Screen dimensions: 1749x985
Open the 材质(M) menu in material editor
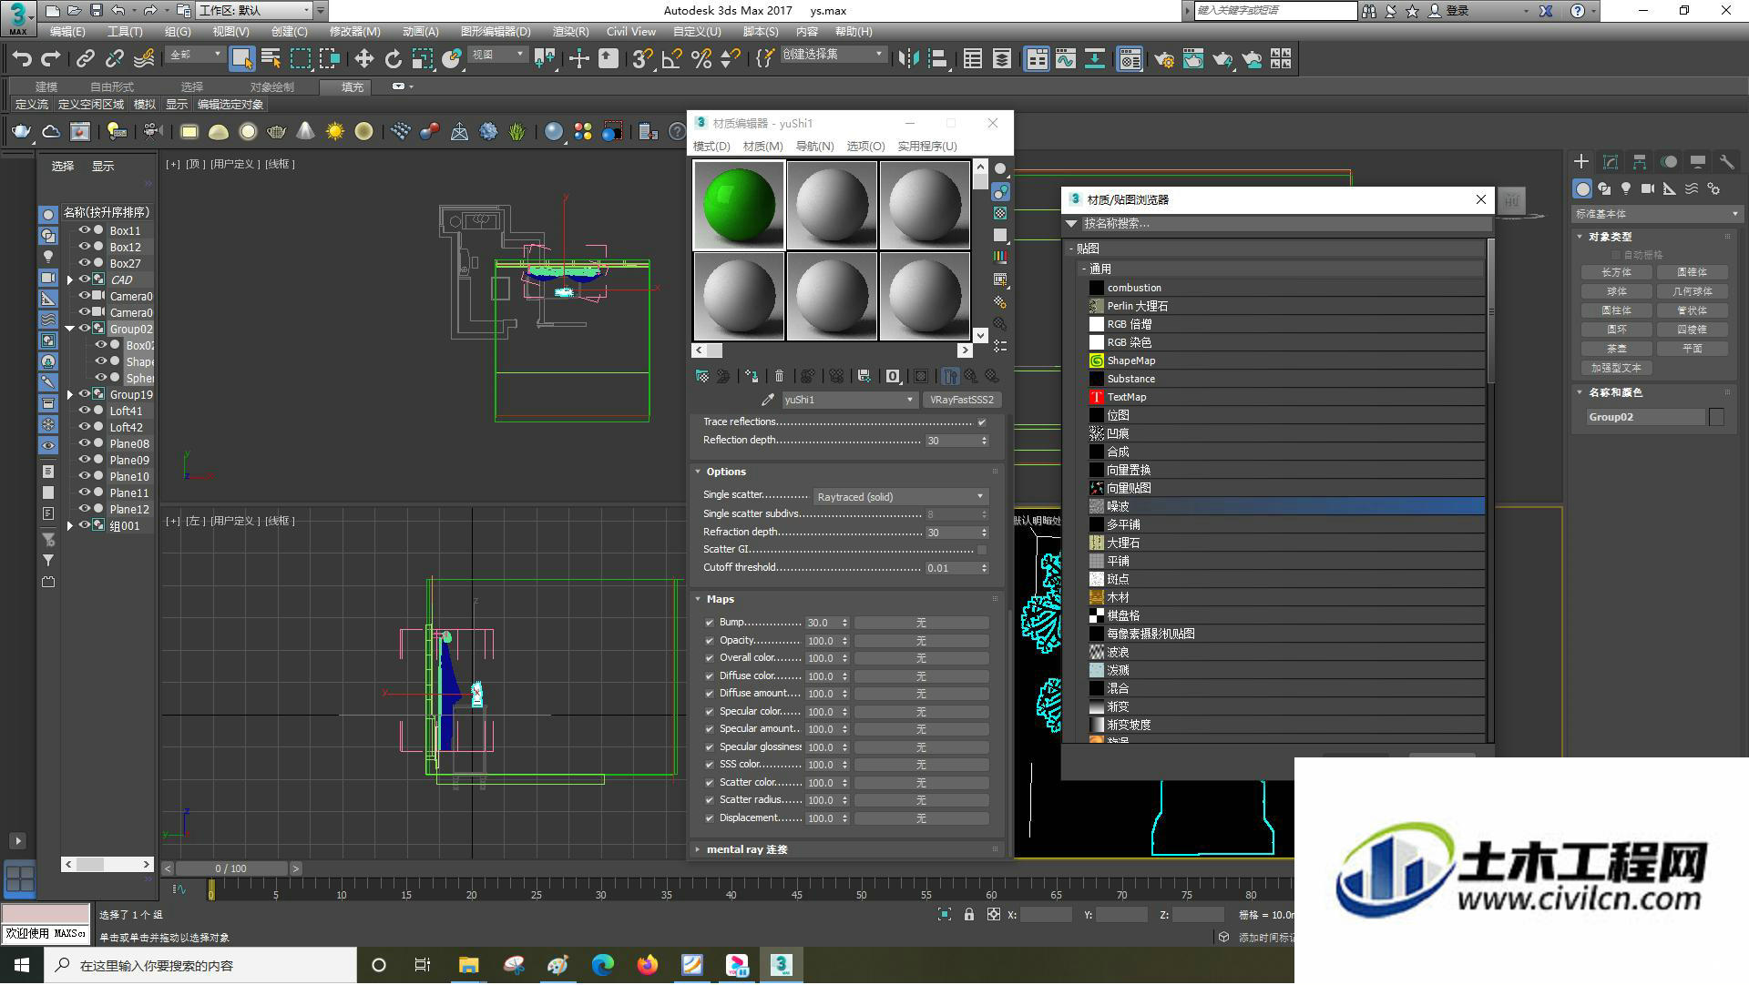(762, 147)
